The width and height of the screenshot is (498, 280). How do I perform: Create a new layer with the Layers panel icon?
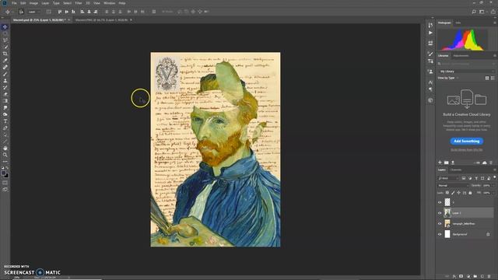[x=482, y=277]
